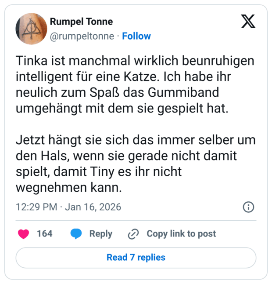
Task: Open the @rumpeltonne handle link
Action: pos(82,36)
